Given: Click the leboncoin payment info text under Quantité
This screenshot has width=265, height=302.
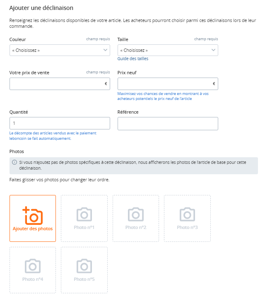Looking at the screenshot, I should pos(53,136).
